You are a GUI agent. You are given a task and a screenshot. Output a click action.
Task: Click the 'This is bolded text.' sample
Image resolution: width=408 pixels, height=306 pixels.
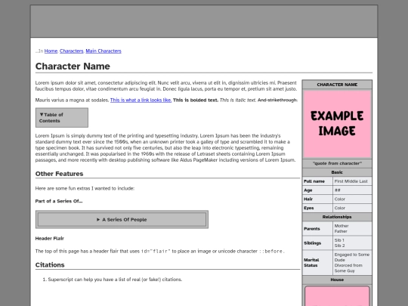click(196, 100)
